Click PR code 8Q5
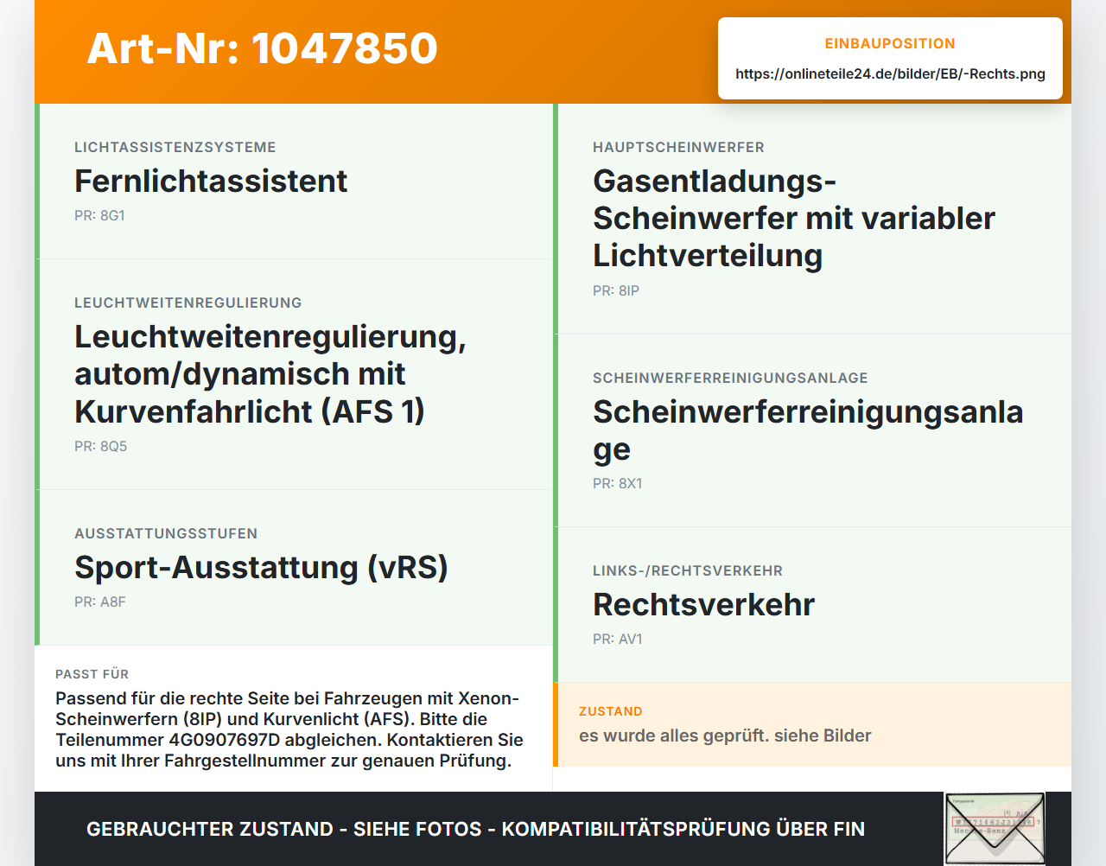 point(100,447)
